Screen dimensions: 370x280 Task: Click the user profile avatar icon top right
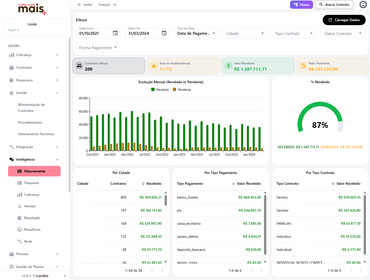pyautogui.click(x=363, y=5)
